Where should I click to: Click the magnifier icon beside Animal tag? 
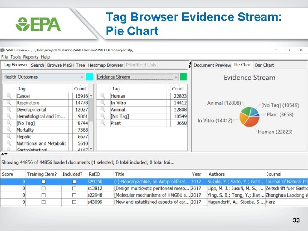103,110
